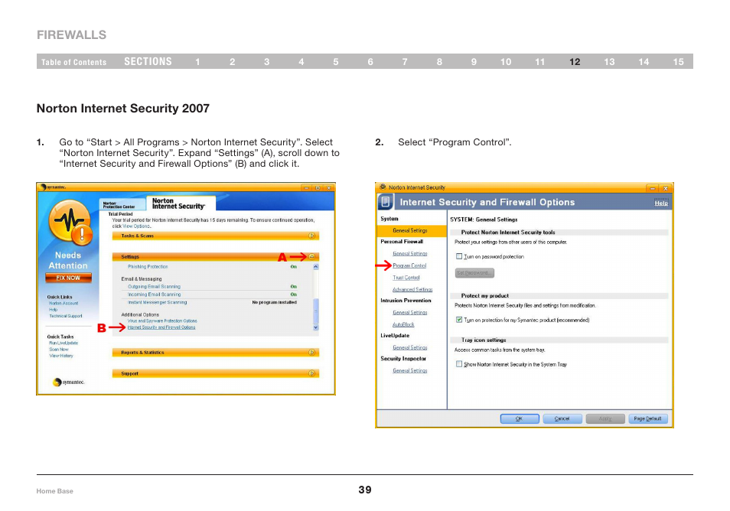Image resolution: width=730 pixels, height=511 pixels.
Task: Maximize the Norton Protection Center window
Action: point(318,187)
